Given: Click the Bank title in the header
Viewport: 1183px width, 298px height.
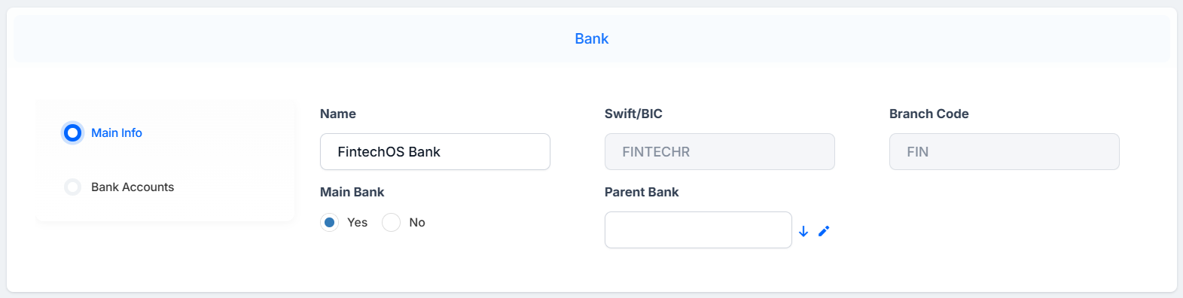Looking at the screenshot, I should click(x=592, y=38).
